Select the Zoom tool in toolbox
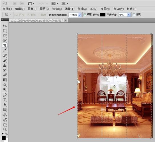 click(5, 129)
